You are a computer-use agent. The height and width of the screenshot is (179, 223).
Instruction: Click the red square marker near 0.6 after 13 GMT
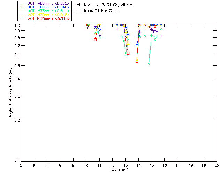pos(128,53)
